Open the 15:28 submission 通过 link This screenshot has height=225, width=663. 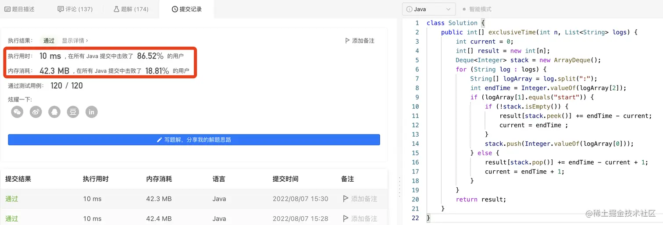coord(12,218)
